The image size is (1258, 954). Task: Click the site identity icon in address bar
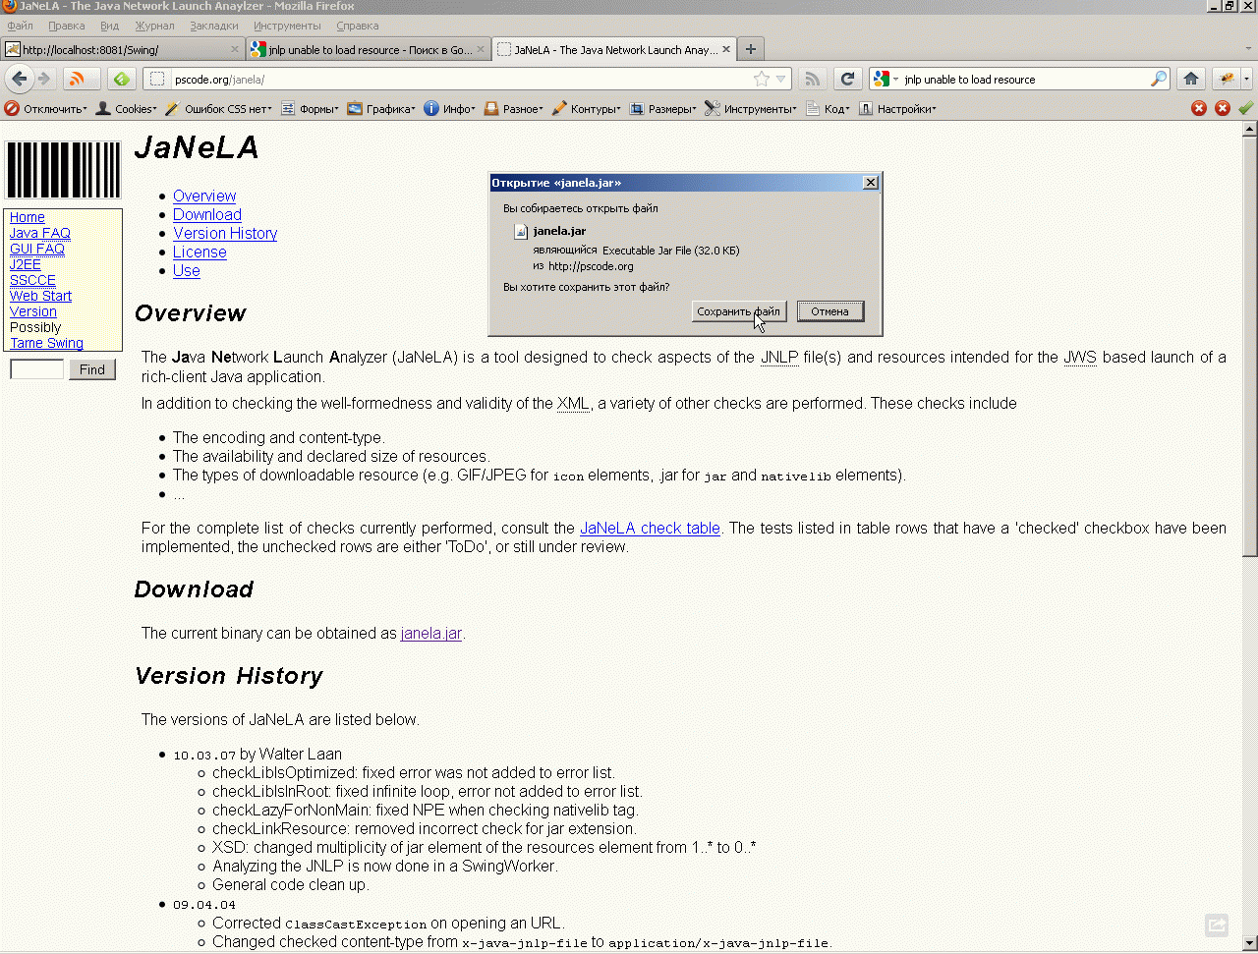click(x=157, y=79)
